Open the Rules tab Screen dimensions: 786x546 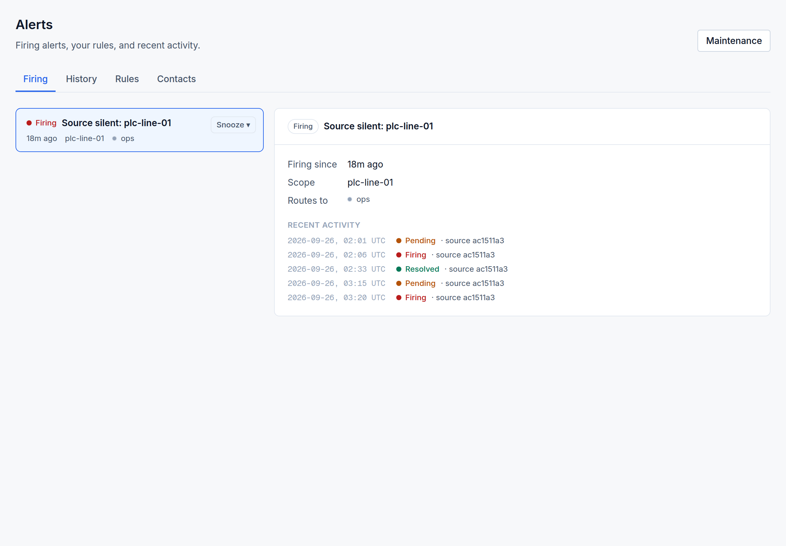127,79
